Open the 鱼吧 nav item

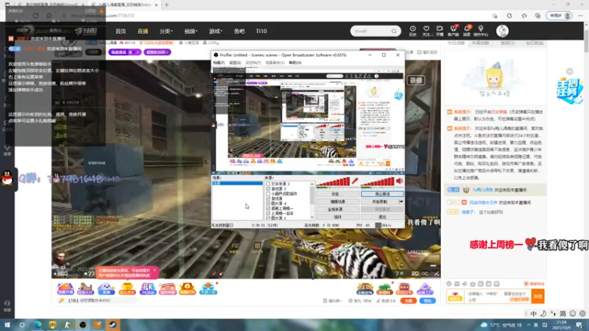tap(239, 31)
